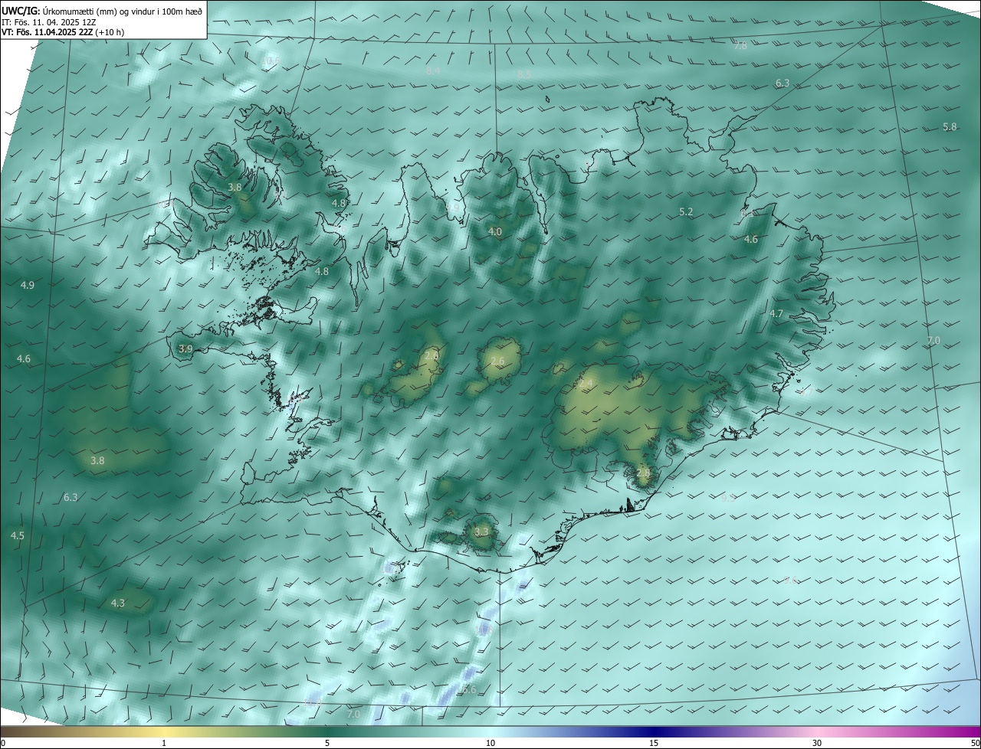This screenshot has height=749, width=981.
Task: Click the 4.7 value label near east coast
Action: click(776, 313)
